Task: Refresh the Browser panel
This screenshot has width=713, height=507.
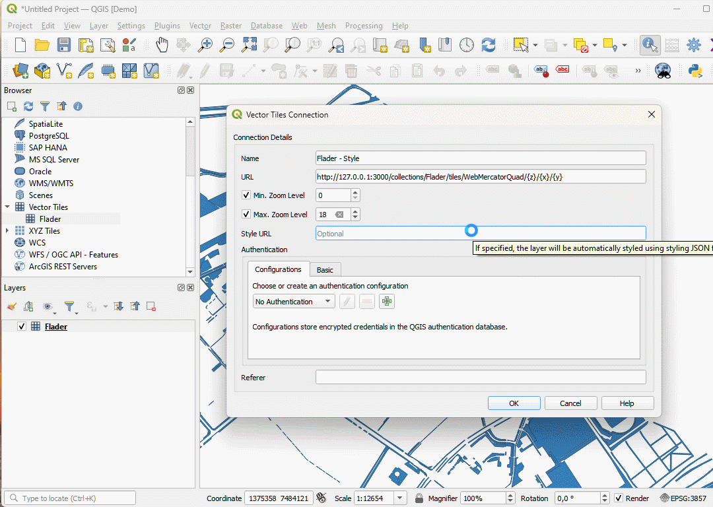Action: (28, 106)
